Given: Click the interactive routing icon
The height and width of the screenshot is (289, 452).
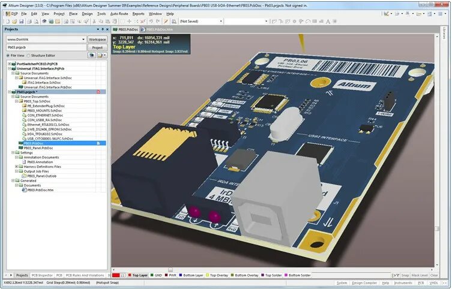Looking at the screenshot, I should [274, 22].
